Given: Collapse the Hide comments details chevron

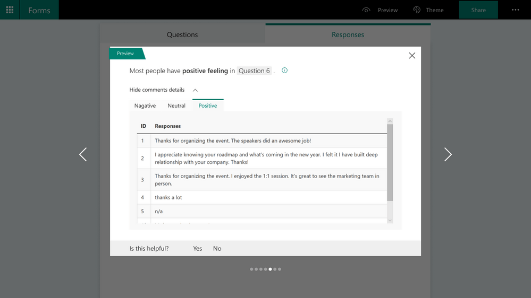Looking at the screenshot, I should click(x=195, y=90).
